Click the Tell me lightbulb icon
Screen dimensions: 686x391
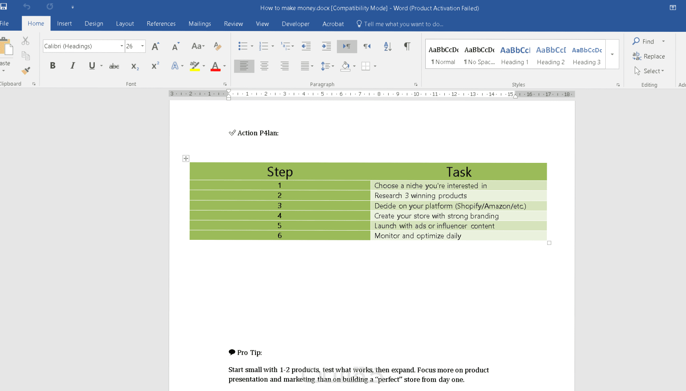click(x=359, y=24)
